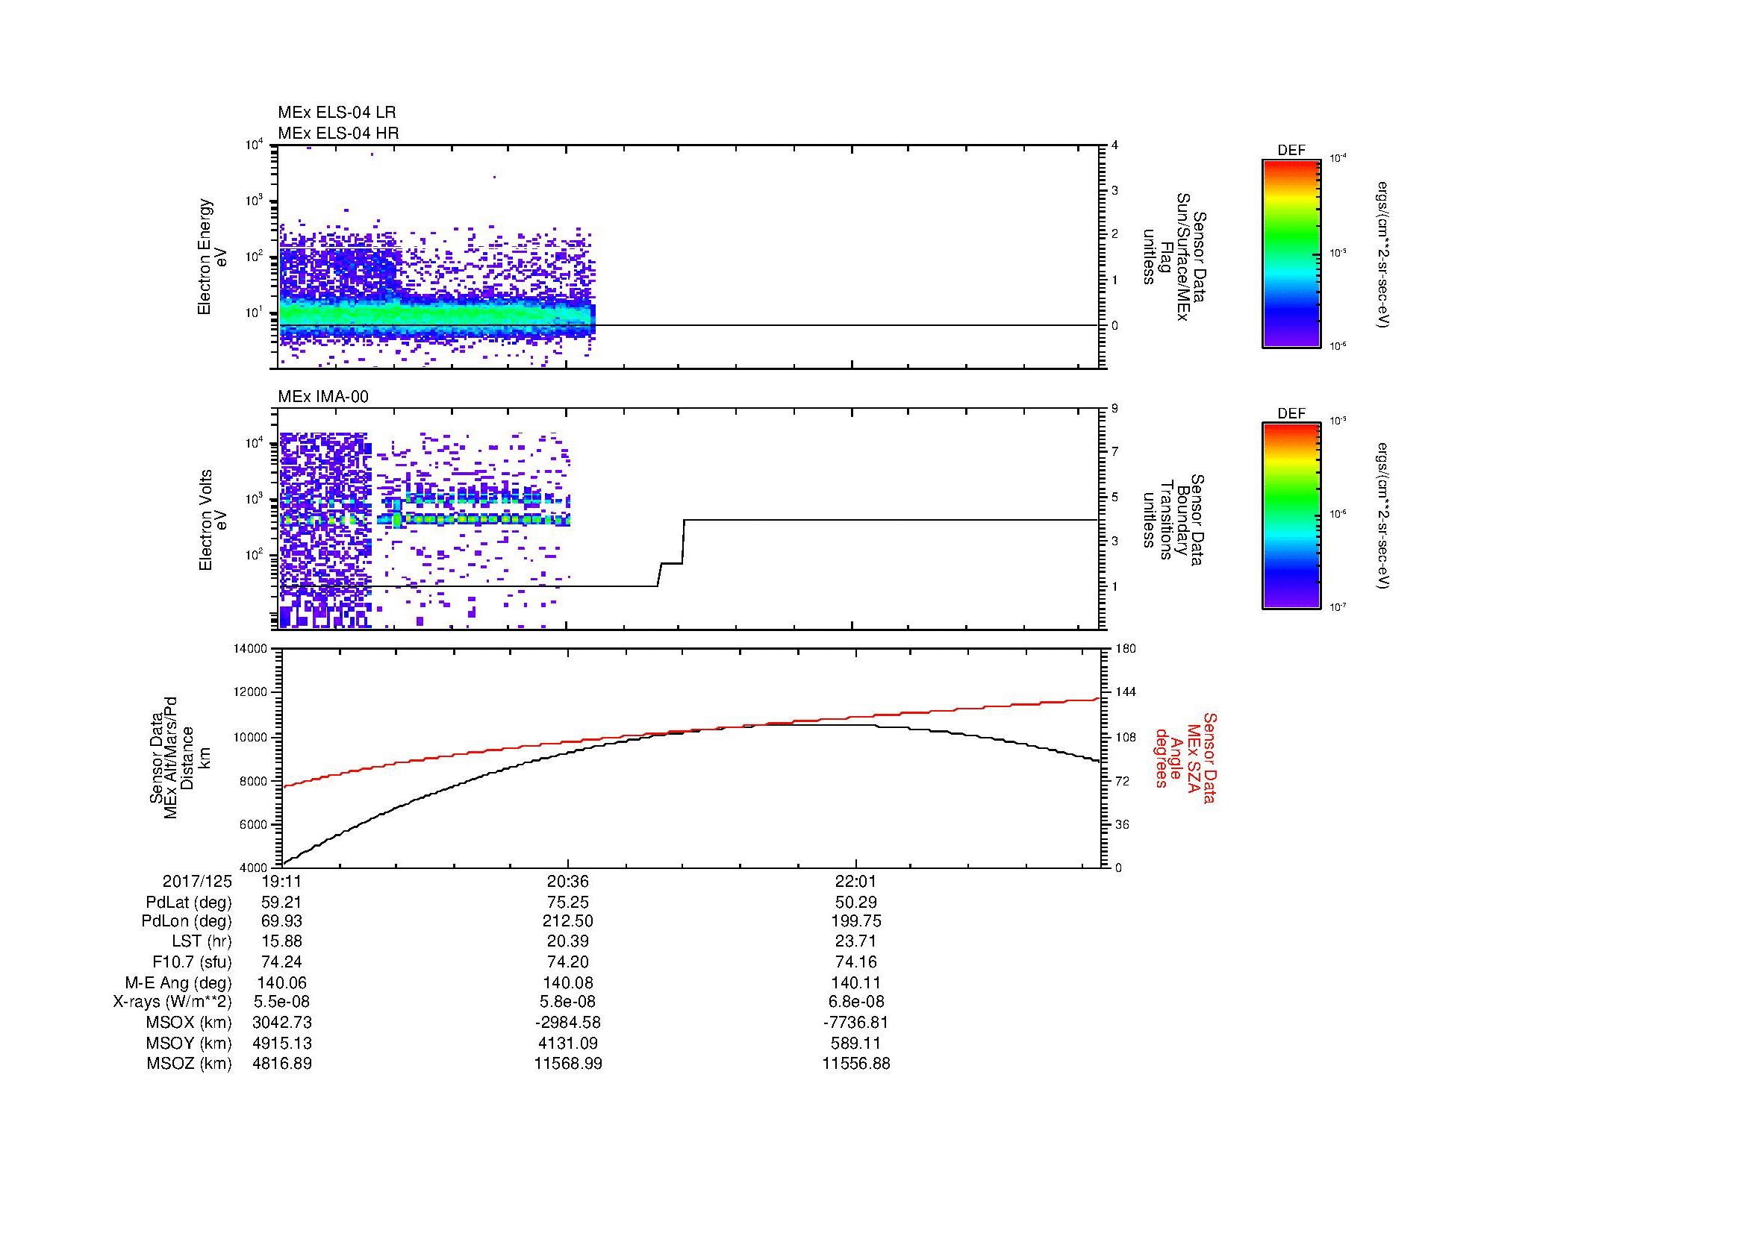
Task: Click the upper color bar units label
Action: (x=1382, y=254)
